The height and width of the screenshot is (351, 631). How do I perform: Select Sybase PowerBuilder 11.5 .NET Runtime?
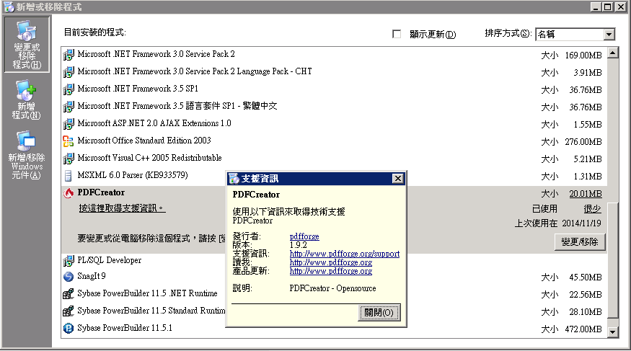click(x=147, y=293)
